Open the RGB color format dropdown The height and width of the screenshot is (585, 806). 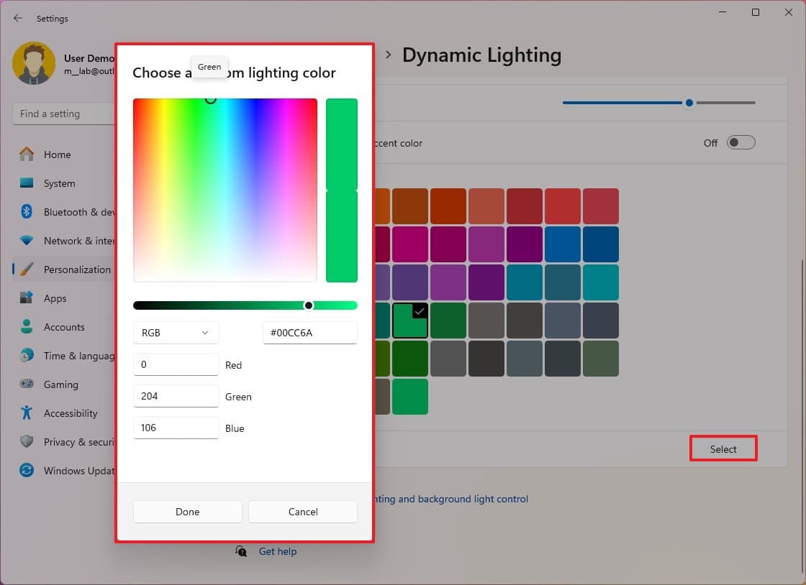[176, 333]
